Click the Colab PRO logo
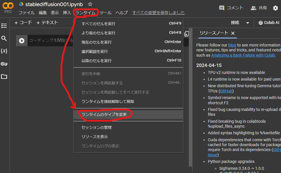281x173 pixels. [x=8, y=8]
